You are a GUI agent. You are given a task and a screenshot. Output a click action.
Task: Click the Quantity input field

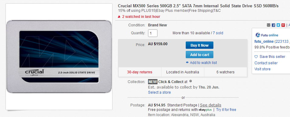point(153,33)
